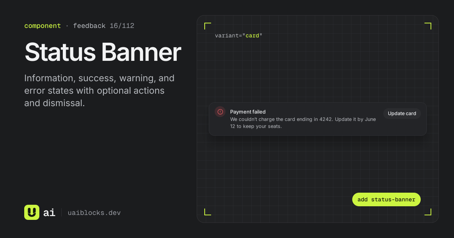
Task: Click the red error alert icon
Action: tap(220, 112)
